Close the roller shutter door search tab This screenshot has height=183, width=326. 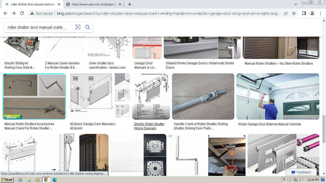pyautogui.click(x=59, y=4)
